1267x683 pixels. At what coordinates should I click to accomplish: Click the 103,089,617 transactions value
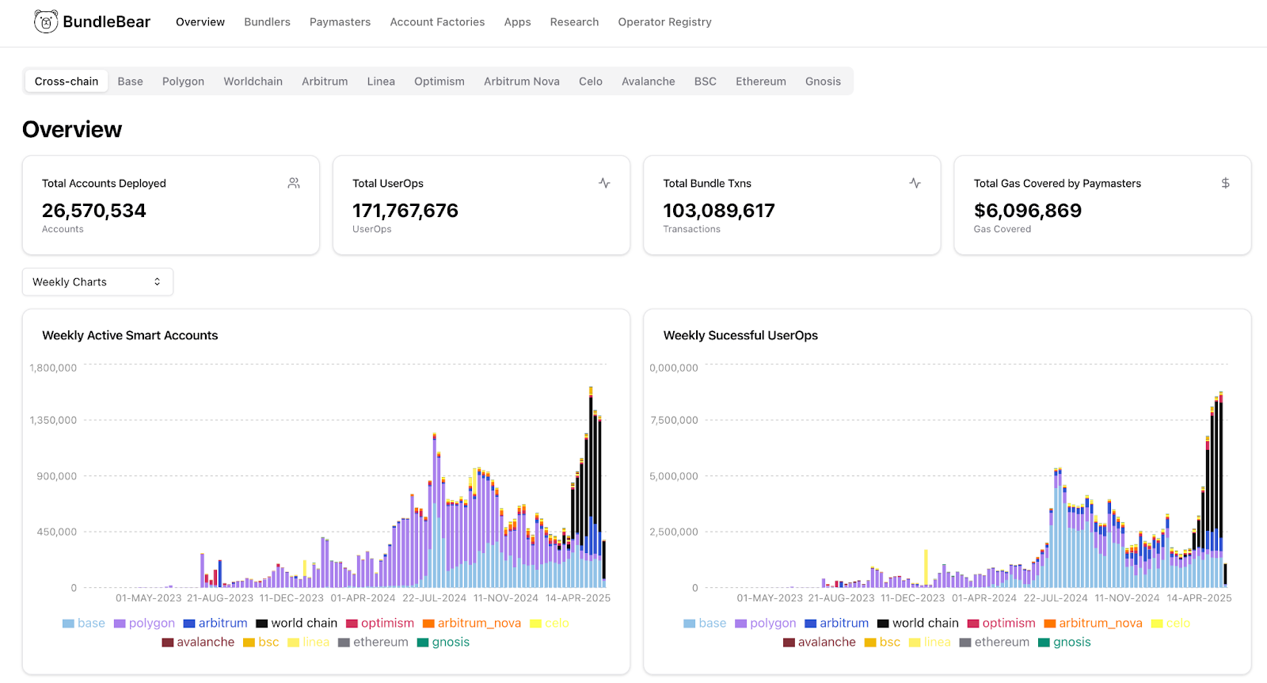click(x=719, y=211)
